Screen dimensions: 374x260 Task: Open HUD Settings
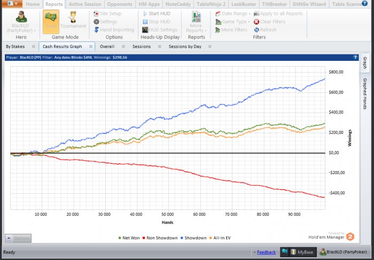click(160, 30)
